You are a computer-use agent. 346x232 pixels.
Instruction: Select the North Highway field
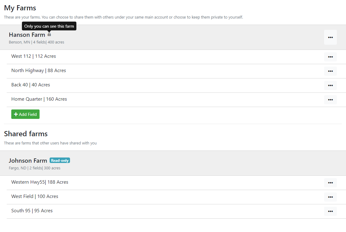38,70
